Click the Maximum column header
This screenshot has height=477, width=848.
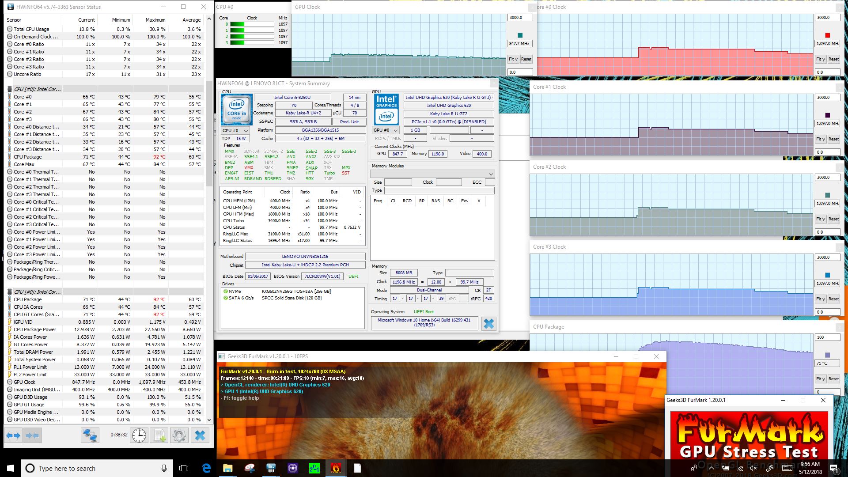[151, 20]
